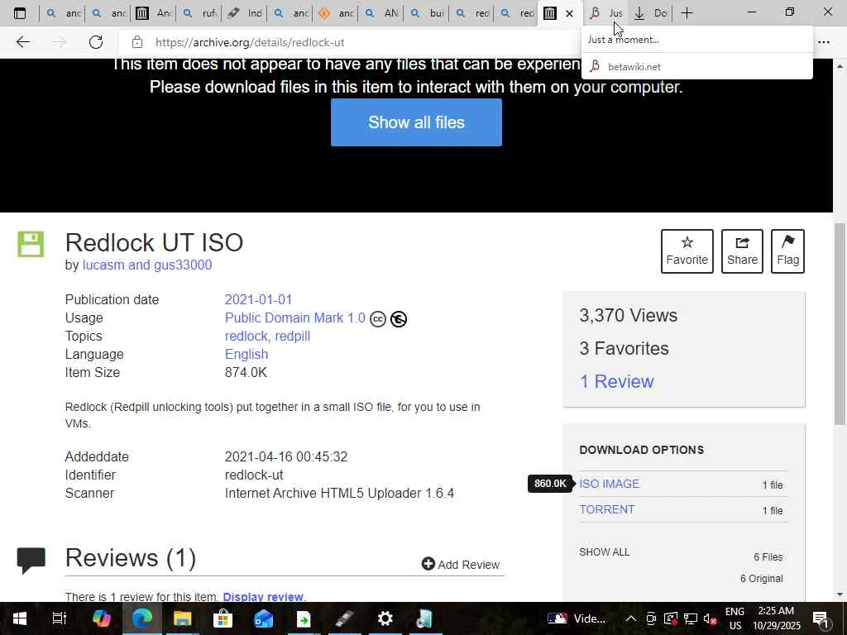Open the Public Domain Mark 1.0 link
Screen dimensions: 847x635
coord(295,318)
